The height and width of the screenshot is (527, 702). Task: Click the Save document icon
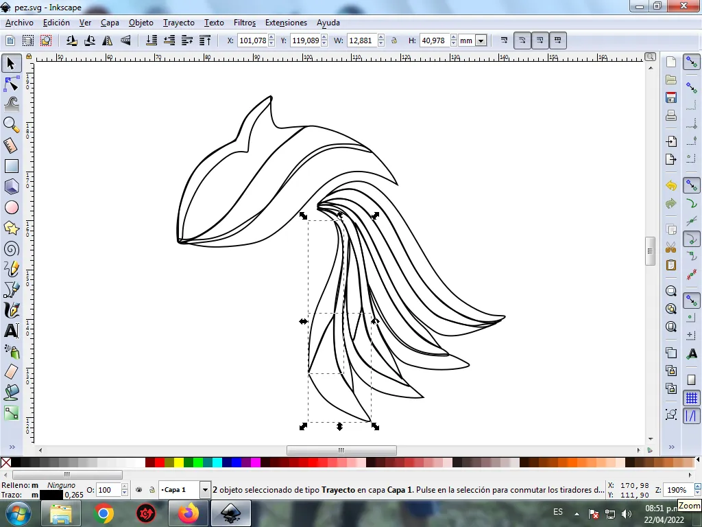(670, 97)
